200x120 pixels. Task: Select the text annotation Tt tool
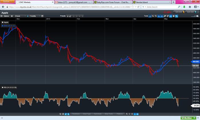pos(156,16)
